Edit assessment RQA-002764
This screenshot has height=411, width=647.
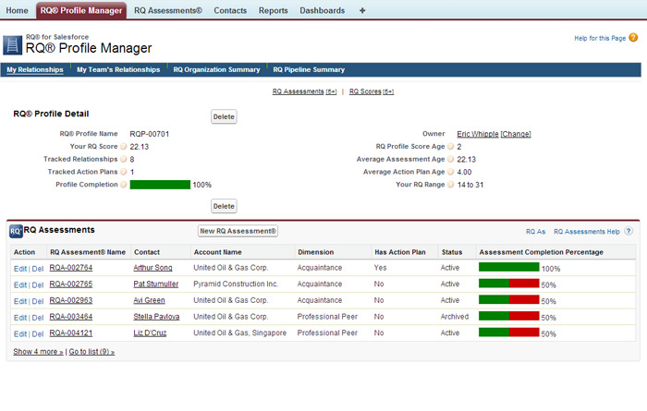20,269
